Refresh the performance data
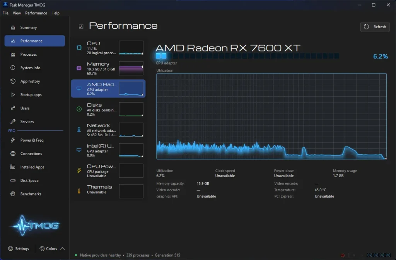 (x=375, y=27)
